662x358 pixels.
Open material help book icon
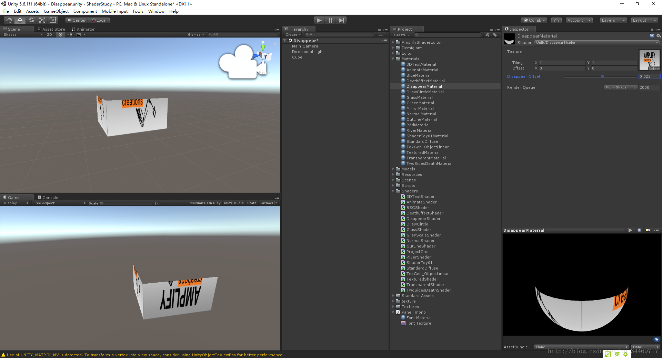(x=652, y=36)
